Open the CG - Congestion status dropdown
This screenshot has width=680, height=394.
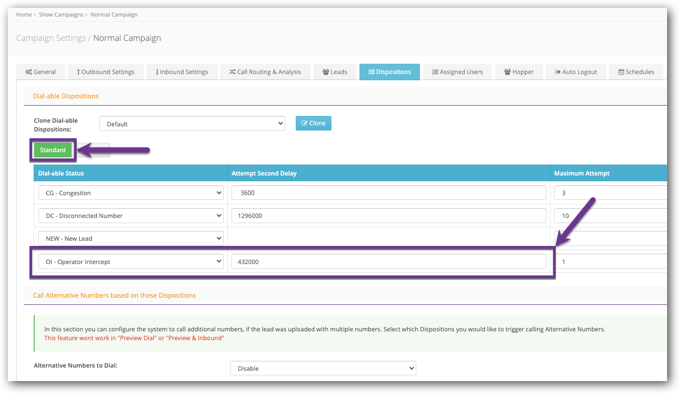click(x=131, y=193)
